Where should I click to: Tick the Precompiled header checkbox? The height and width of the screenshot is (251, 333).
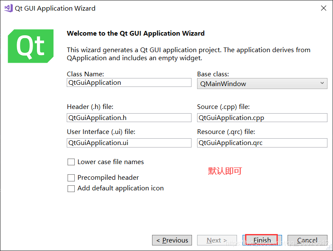(71, 178)
